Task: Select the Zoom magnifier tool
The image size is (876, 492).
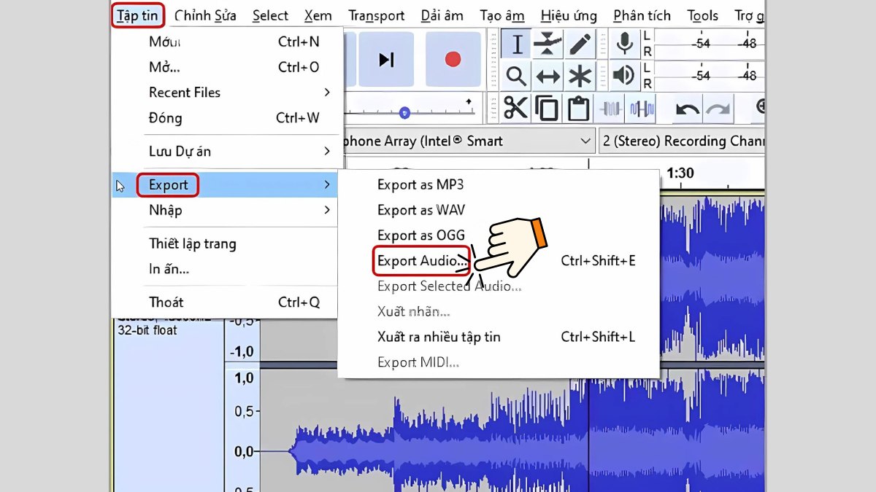Action: point(516,76)
